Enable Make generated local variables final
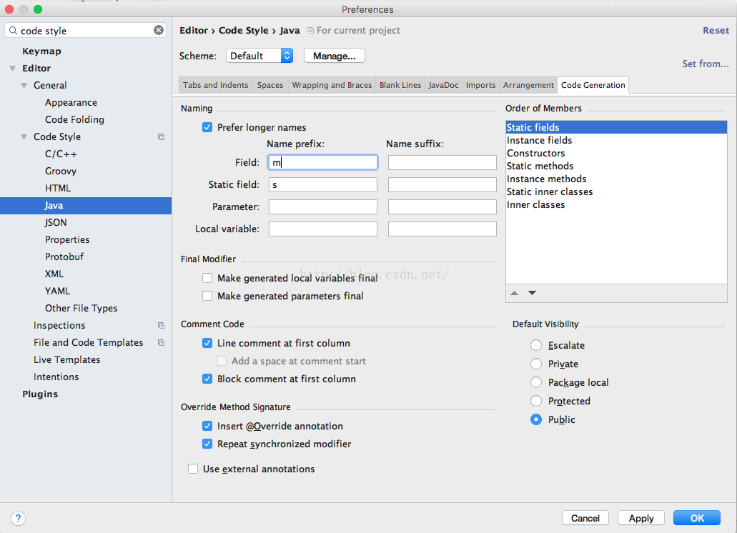 tap(207, 279)
